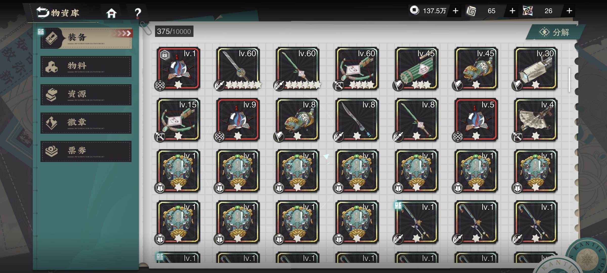Click the plus next to 137.5万 coins
This screenshot has width=607, height=273.
tap(456, 11)
